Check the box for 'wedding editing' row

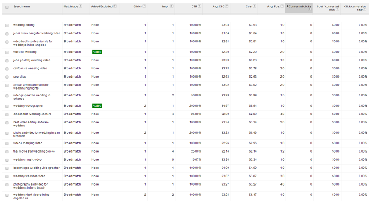tap(6, 26)
